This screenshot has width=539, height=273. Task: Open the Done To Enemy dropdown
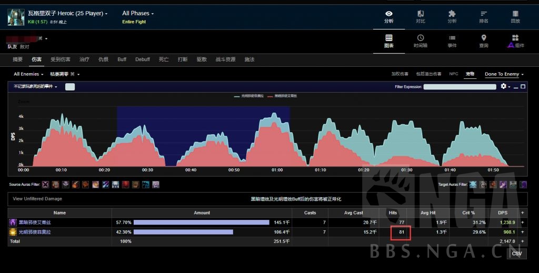click(504, 74)
